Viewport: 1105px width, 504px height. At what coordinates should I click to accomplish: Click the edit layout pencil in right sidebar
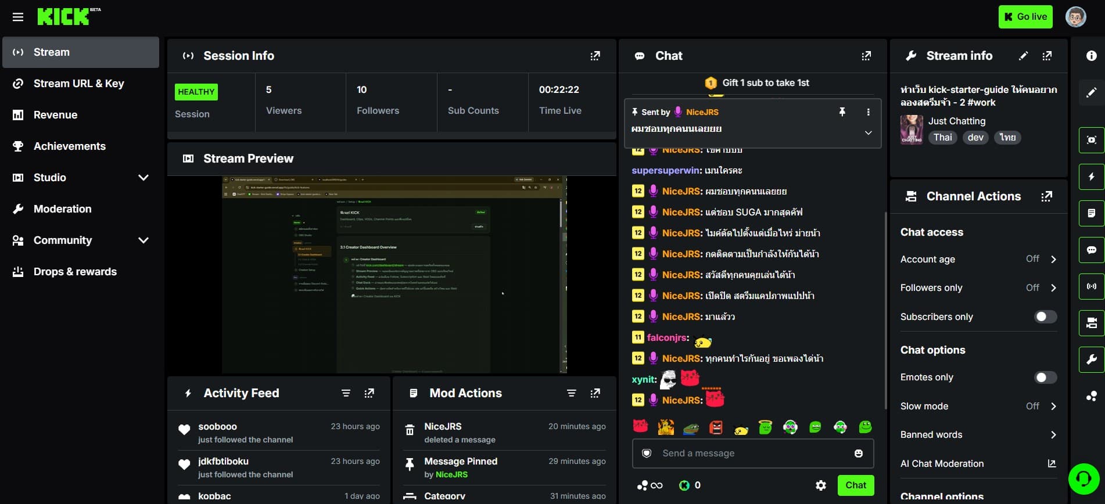point(1092,92)
